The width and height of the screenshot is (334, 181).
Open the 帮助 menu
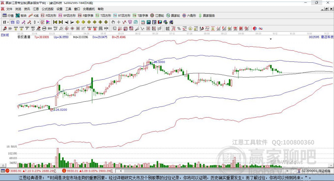point(100,9)
